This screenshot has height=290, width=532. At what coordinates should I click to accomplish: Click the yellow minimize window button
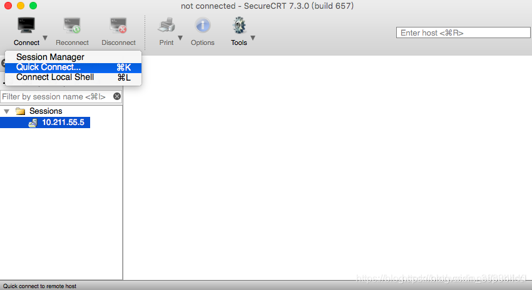coord(21,6)
